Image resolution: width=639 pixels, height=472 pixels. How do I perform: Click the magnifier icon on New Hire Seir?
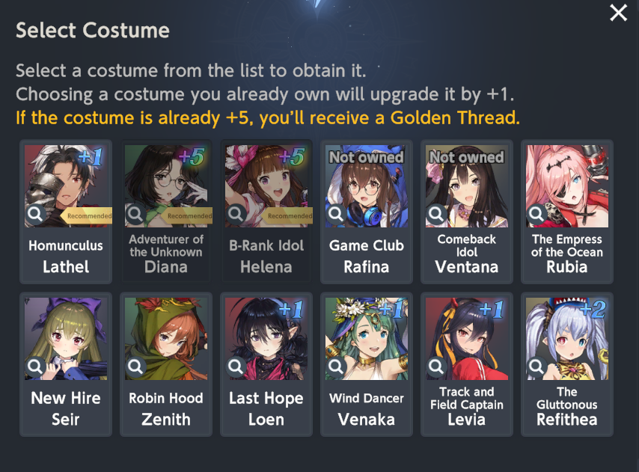click(x=35, y=367)
